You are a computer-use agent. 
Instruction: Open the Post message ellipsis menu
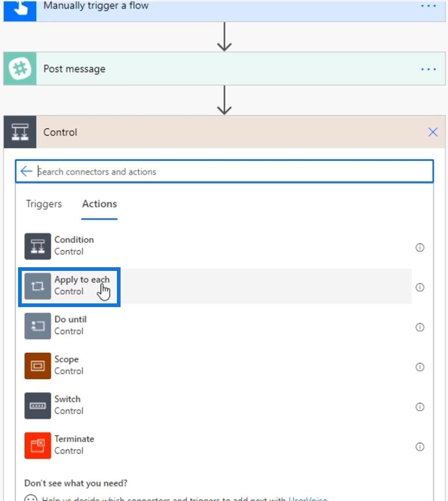[429, 69]
